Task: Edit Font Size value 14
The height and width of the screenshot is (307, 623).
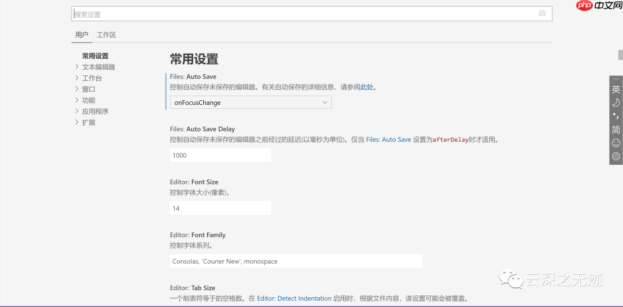Action: [220, 208]
